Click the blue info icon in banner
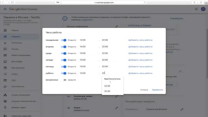Viewport: 208px width, 117px height. (x=65, y=19)
